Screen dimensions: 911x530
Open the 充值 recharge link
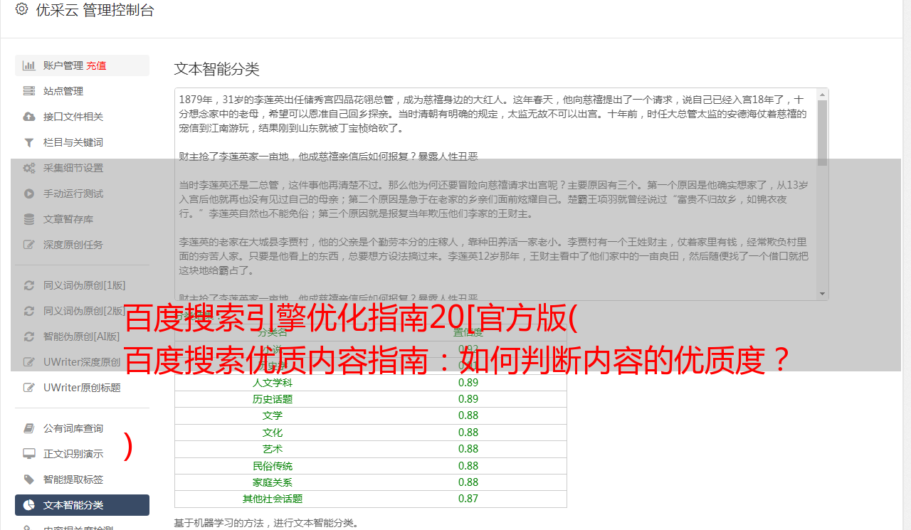coord(96,65)
